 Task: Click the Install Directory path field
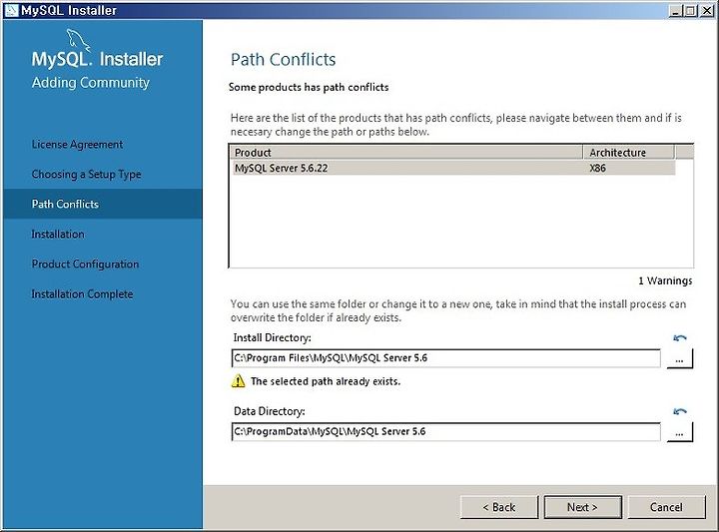pyautogui.click(x=445, y=358)
